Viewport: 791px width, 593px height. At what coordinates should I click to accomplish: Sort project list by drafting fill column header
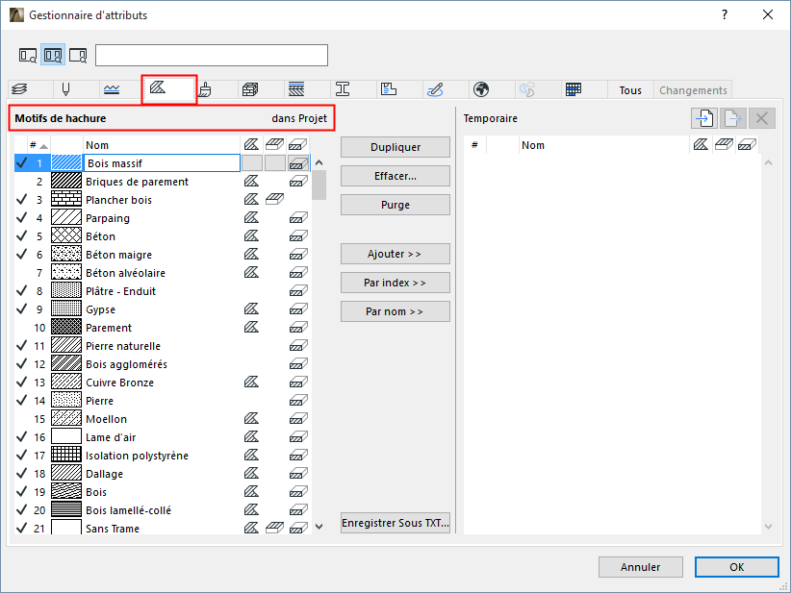(251, 145)
